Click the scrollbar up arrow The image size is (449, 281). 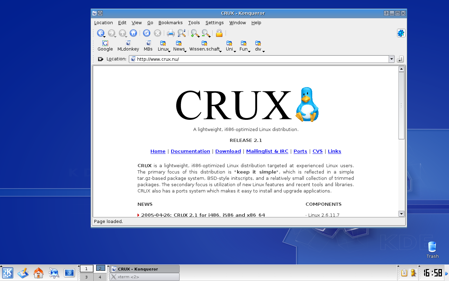click(x=402, y=69)
